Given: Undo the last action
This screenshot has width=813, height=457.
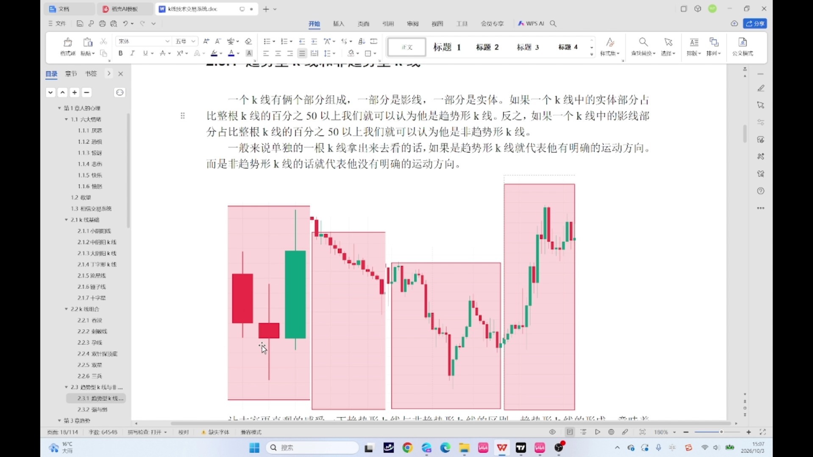Looking at the screenshot, I should (x=125, y=24).
